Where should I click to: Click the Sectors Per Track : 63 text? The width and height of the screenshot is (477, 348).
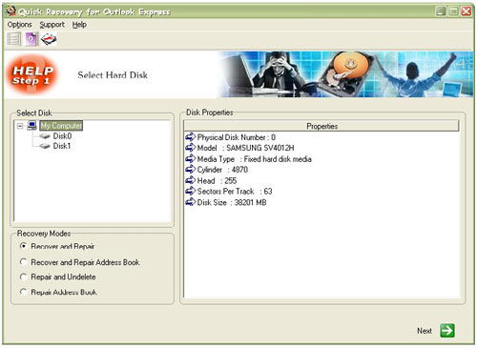[x=235, y=192]
